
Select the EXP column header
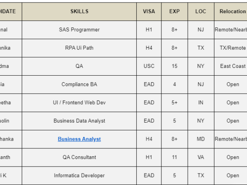[x=175, y=12]
